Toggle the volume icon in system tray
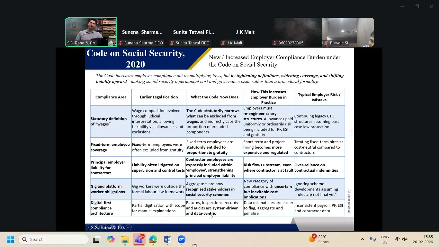Viewport: 439px width, 247px height. click(405, 239)
